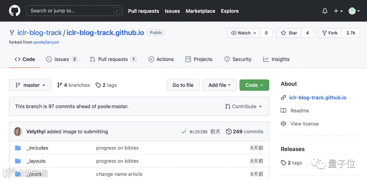This screenshot has width=367, height=180.
Task: Open the _includes folder
Action: (37, 148)
